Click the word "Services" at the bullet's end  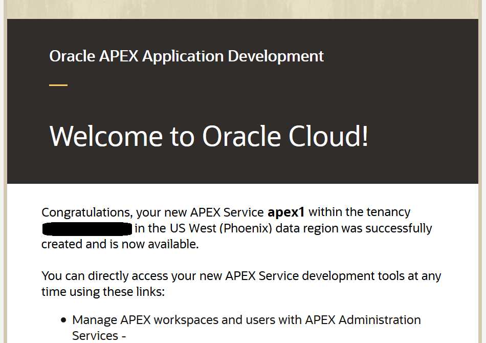coord(95,336)
